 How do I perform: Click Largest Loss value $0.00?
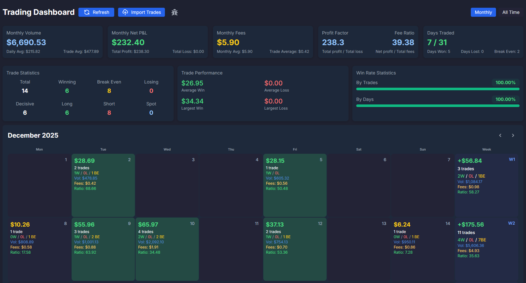(273, 101)
